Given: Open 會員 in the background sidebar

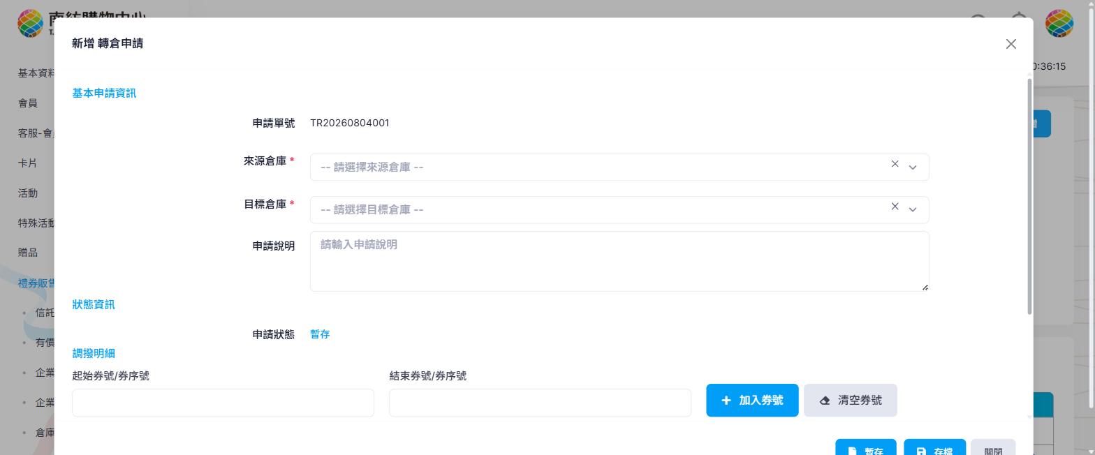Looking at the screenshot, I should pos(28,103).
